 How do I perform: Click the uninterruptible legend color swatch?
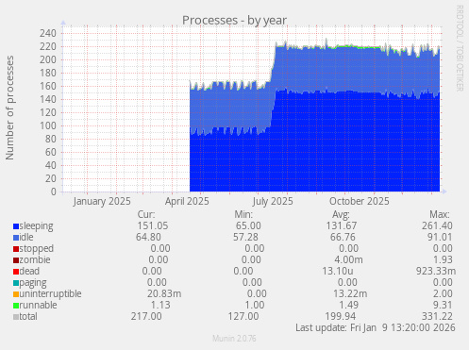coord(16,294)
